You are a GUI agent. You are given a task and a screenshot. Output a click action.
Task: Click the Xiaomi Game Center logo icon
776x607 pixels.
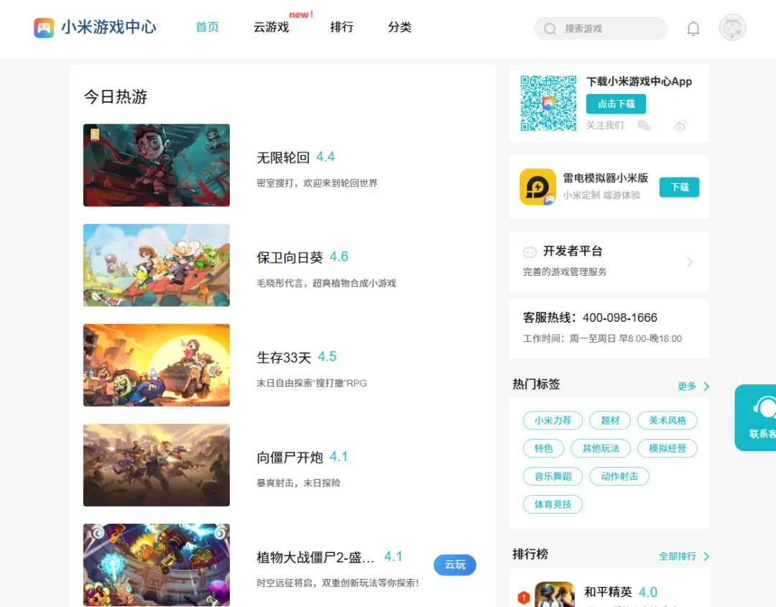pyautogui.click(x=44, y=28)
